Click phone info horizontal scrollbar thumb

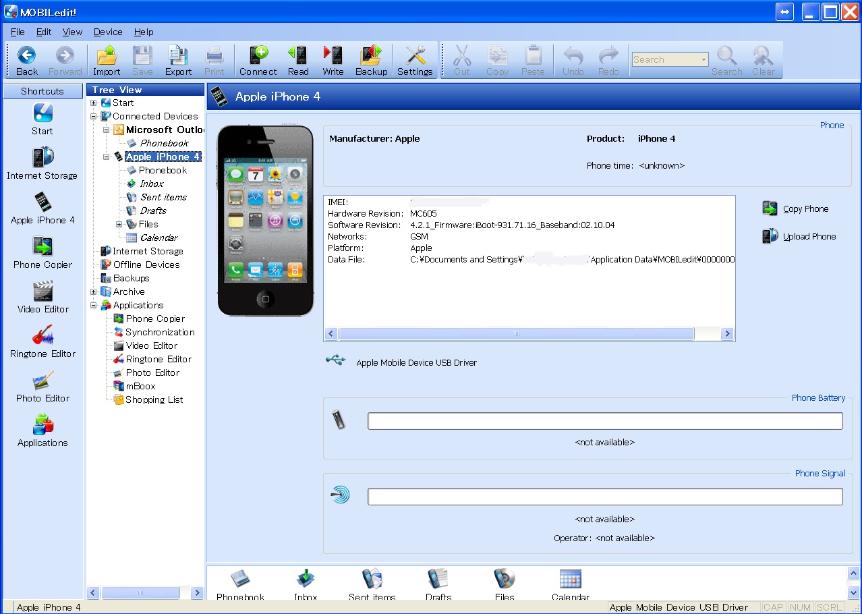(517, 334)
